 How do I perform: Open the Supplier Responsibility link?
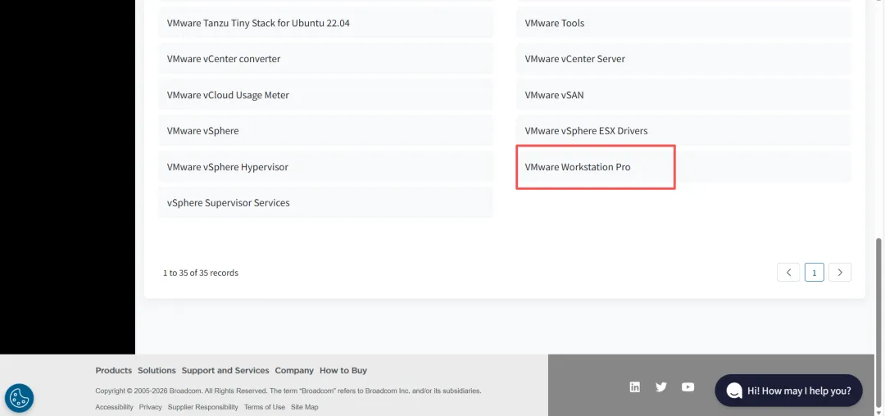203,407
